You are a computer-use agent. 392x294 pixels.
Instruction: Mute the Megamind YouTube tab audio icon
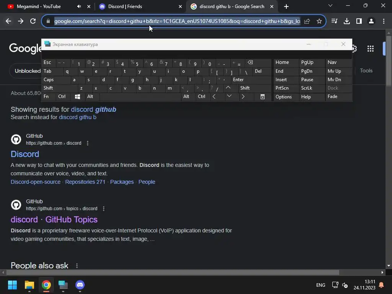point(79,7)
